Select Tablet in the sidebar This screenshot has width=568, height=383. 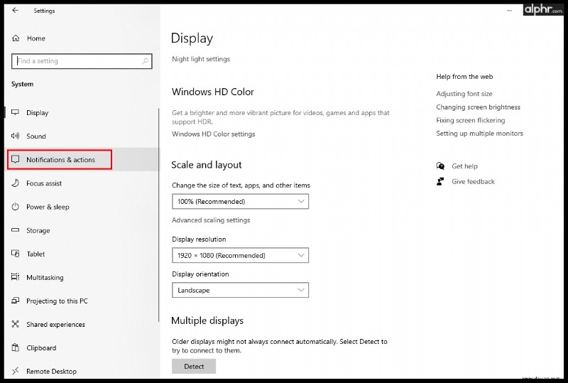pos(82,254)
